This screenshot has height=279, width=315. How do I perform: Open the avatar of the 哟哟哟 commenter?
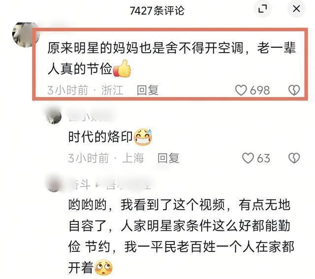54,185
